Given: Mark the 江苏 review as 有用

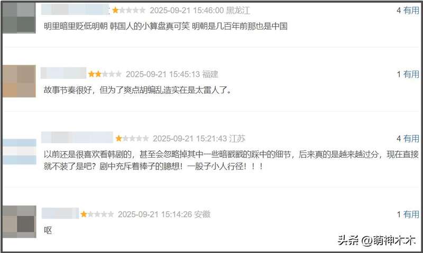Looking at the screenshot, I should click(411, 139).
